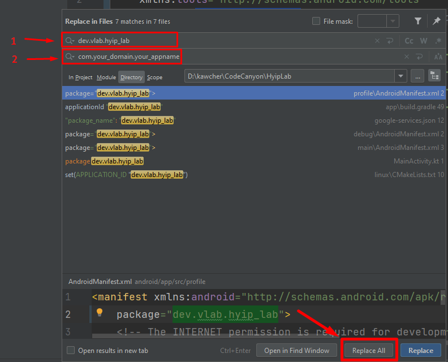Viewport: 448px width, 362px height.
Task: Pin the Replace in Files window
Action: click(x=436, y=21)
